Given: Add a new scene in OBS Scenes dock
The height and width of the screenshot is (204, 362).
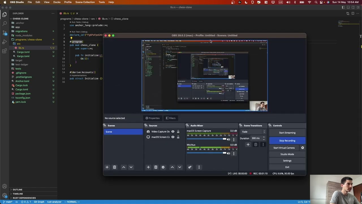Looking at the screenshot, I should point(107,167).
